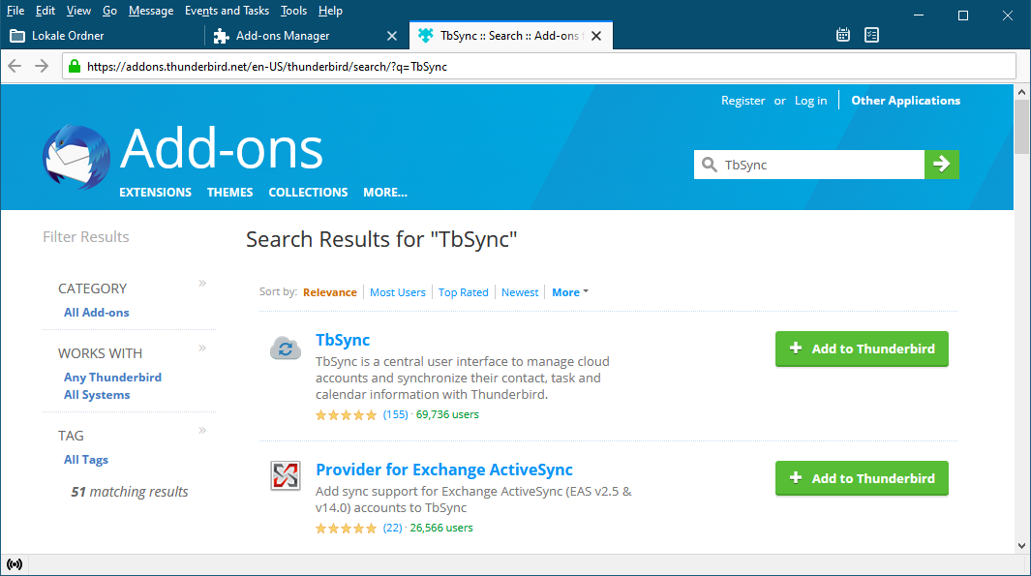The height and width of the screenshot is (576, 1031).
Task: Select All Tags filter
Action: [85, 460]
